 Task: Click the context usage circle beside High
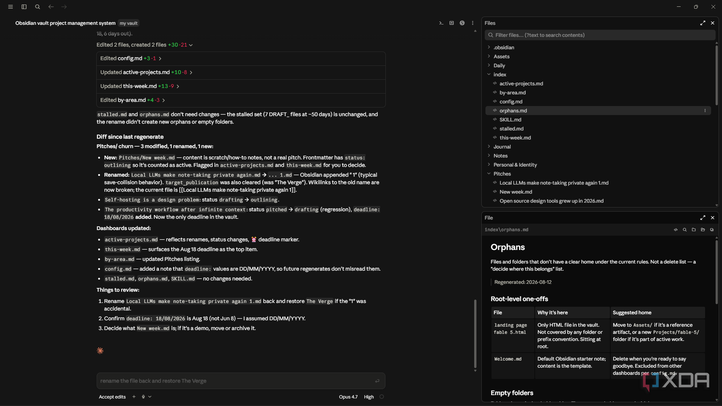[382, 397]
